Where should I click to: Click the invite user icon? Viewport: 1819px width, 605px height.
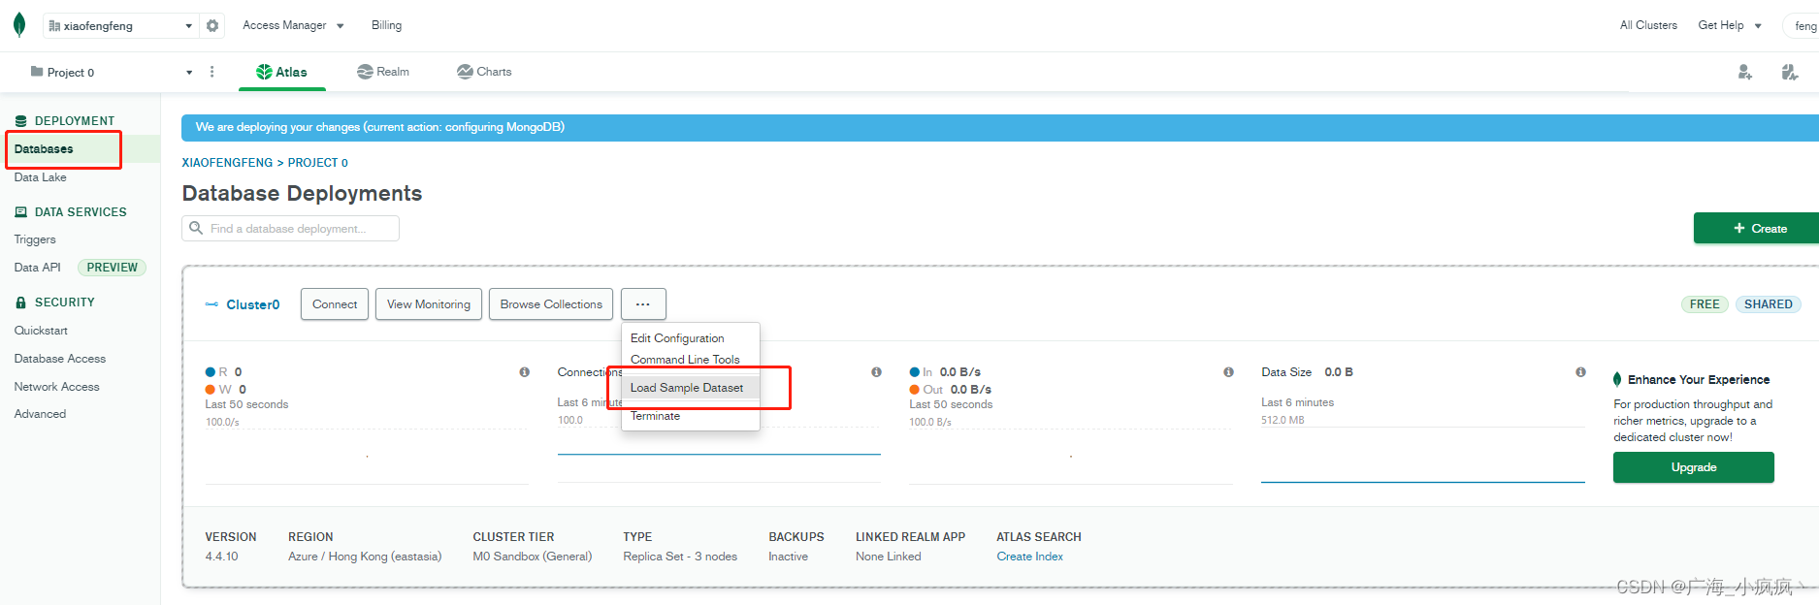(x=1744, y=72)
